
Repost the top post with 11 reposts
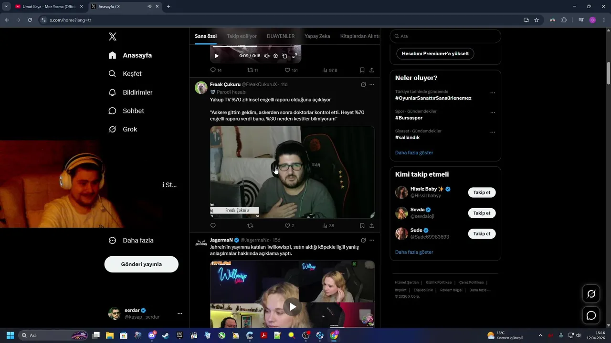tap(253, 70)
